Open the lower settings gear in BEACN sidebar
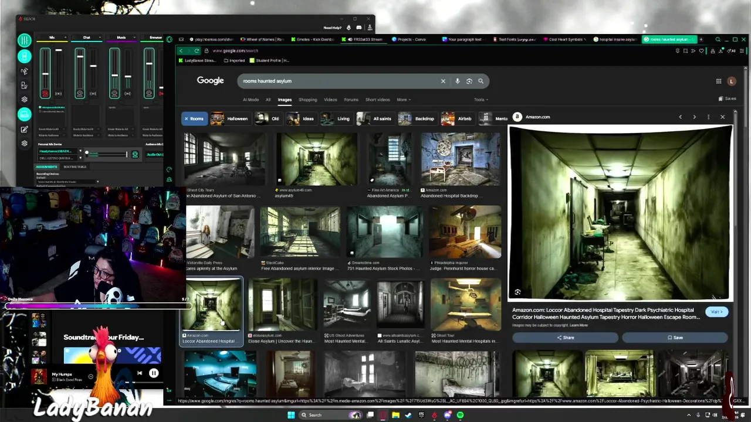 (24, 143)
